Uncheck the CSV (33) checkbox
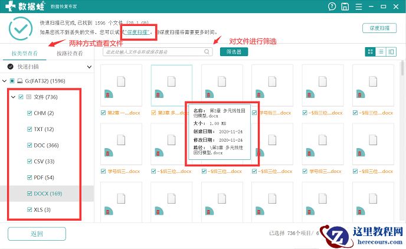This screenshot has width=406, height=249. [30, 161]
